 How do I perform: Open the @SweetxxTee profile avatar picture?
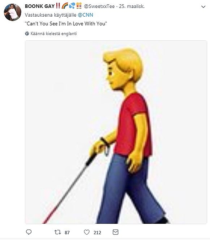tap(12, 12)
